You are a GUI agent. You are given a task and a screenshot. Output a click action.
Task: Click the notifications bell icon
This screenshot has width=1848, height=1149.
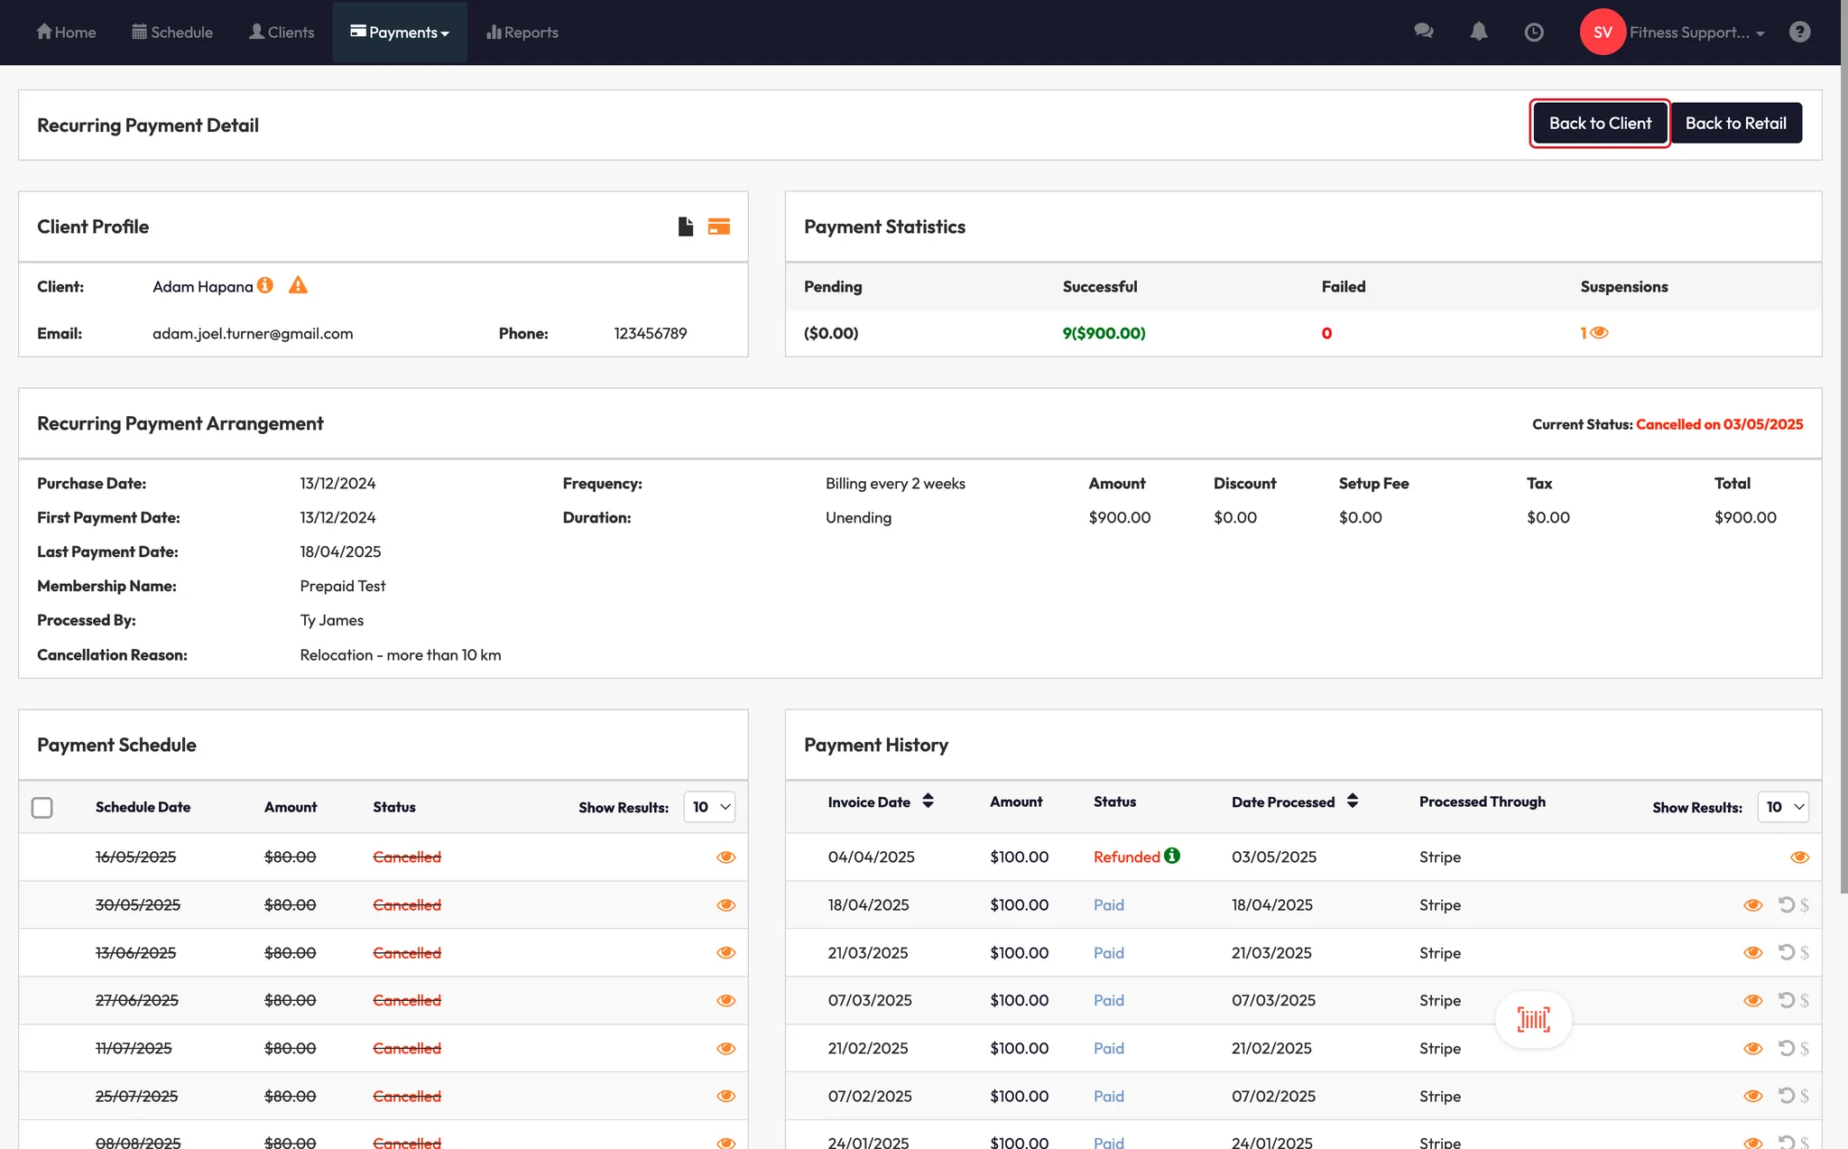click(x=1478, y=32)
